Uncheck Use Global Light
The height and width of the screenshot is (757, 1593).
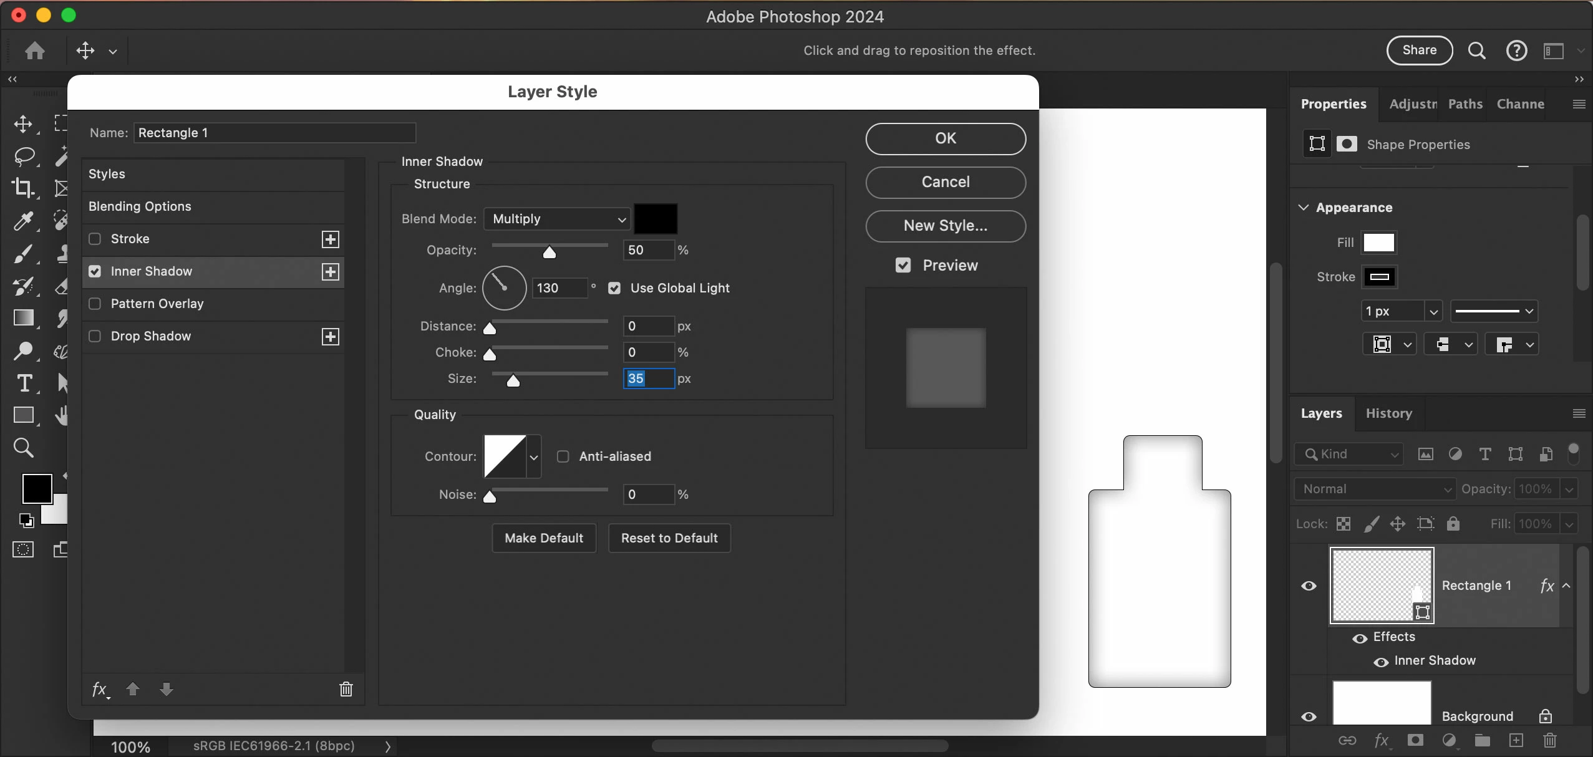[x=614, y=288]
